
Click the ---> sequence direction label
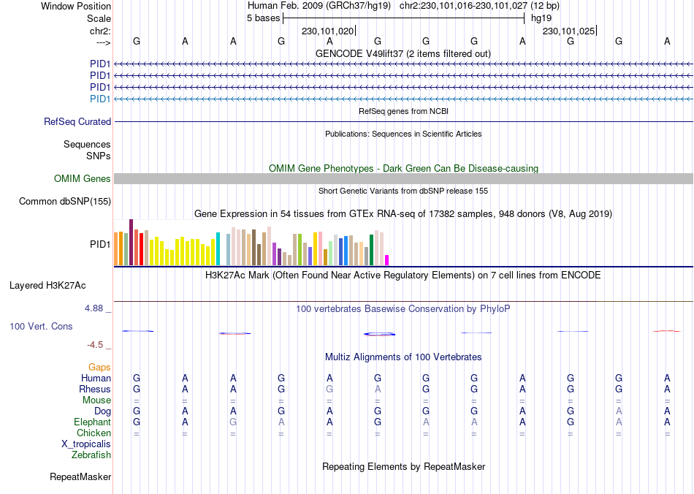[x=103, y=42]
